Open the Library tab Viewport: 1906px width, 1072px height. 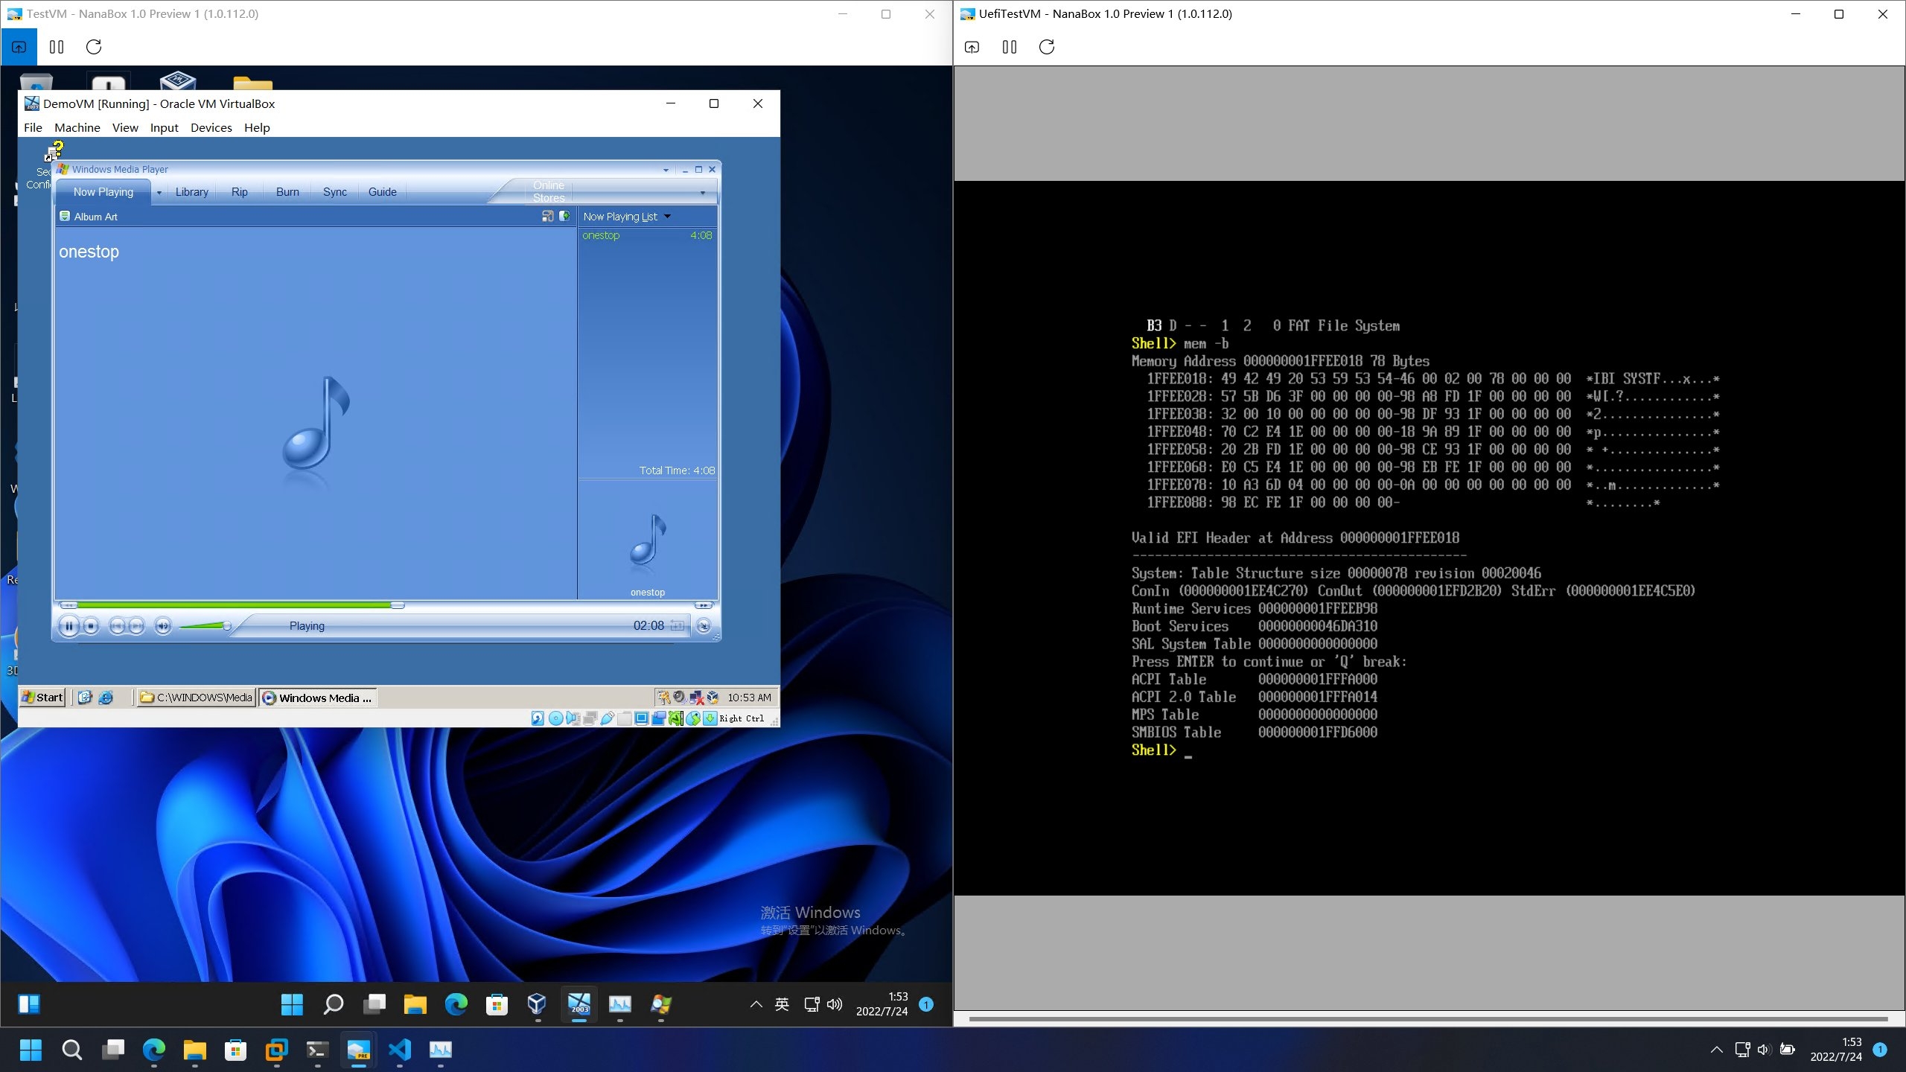coord(191,192)
